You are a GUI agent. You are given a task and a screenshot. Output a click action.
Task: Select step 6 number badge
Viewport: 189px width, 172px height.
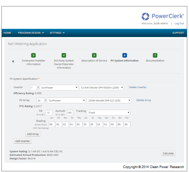[x=125, y=55]
